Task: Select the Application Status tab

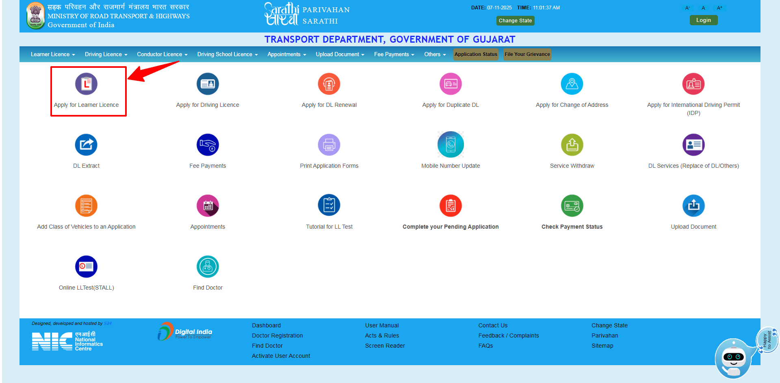Action: [476, 54]
